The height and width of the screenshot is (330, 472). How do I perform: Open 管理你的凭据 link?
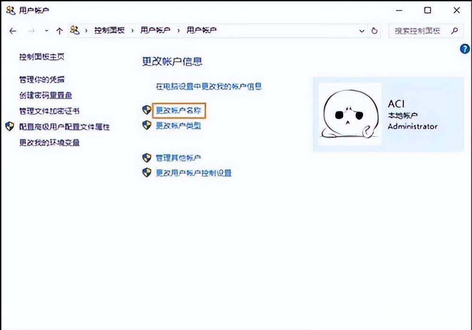point(42,79)
